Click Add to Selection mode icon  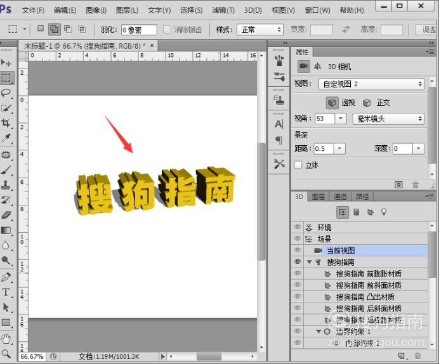click(55, 29)
